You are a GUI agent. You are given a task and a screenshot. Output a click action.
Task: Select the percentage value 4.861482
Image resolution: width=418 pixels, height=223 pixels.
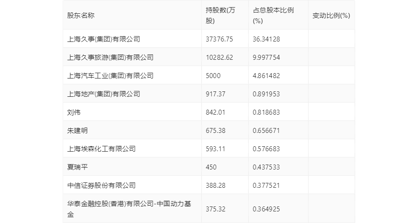pyautogui.click(x=266, y=76)
